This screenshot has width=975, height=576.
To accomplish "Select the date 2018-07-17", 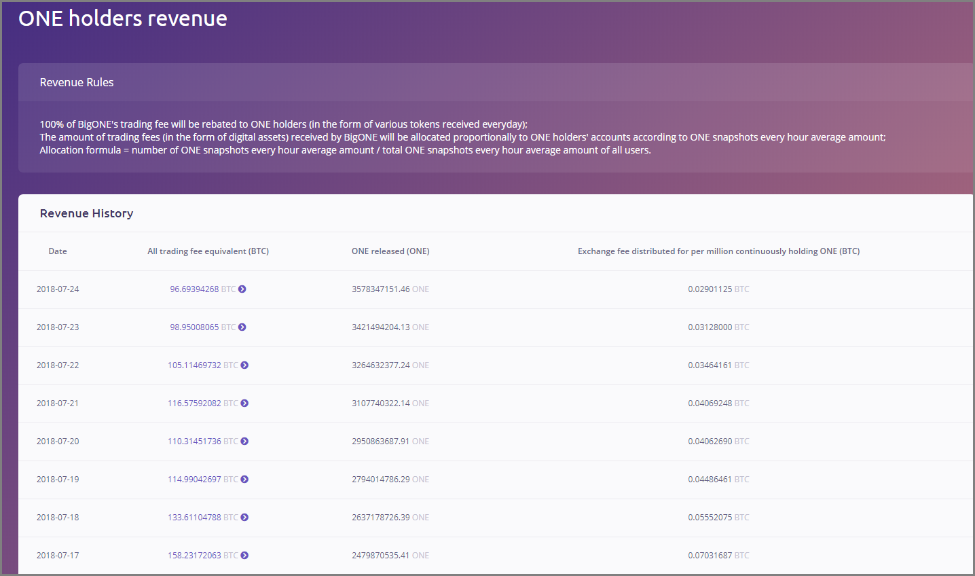I will pyautogui.click(x=58, y=556).
